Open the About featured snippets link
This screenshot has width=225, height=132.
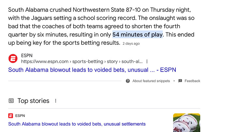151,81
